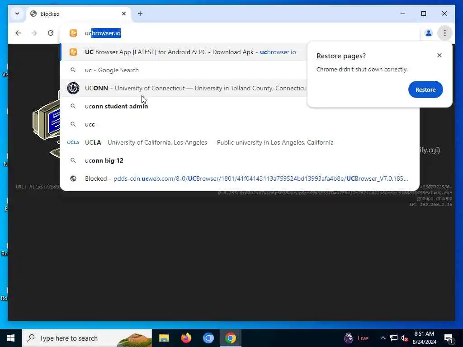Select the Blocked tab

(79, 14)
